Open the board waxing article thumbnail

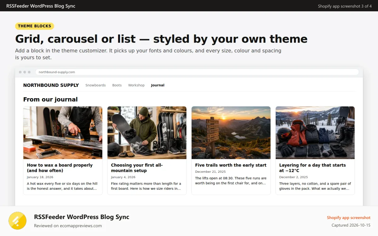pos(63,132)
